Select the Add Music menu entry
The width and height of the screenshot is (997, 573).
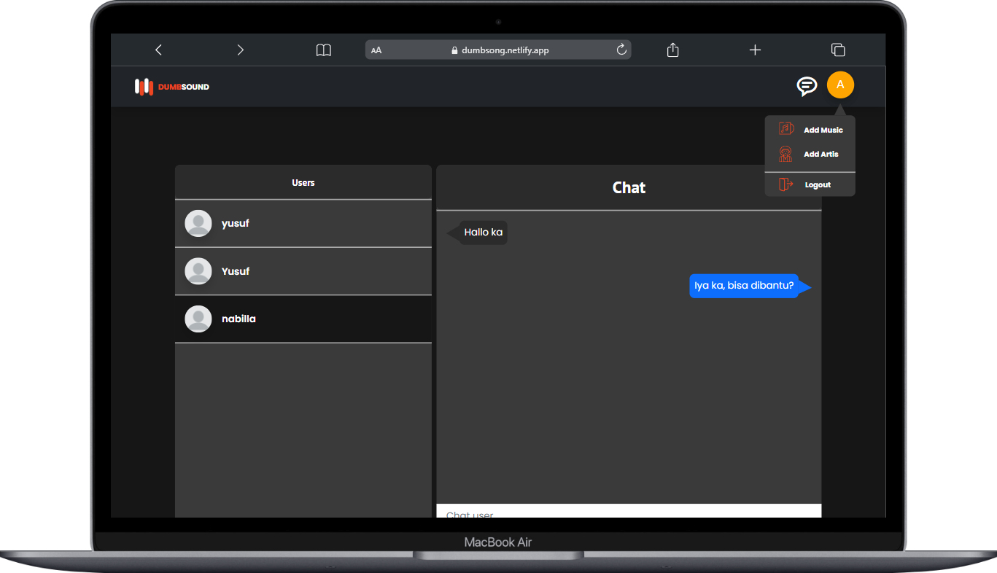click(x=823, y=130)
